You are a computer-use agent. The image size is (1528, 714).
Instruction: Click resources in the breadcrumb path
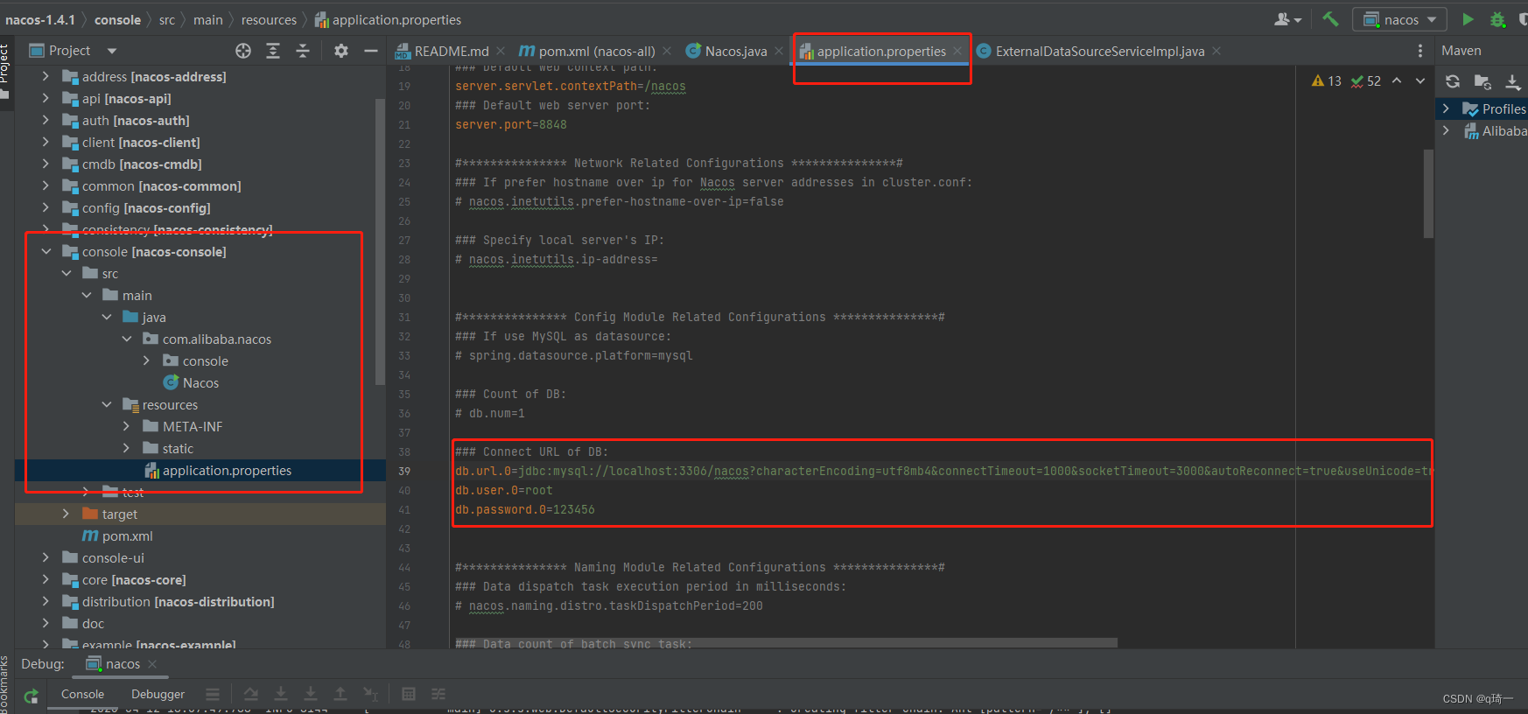pos(269,19)
